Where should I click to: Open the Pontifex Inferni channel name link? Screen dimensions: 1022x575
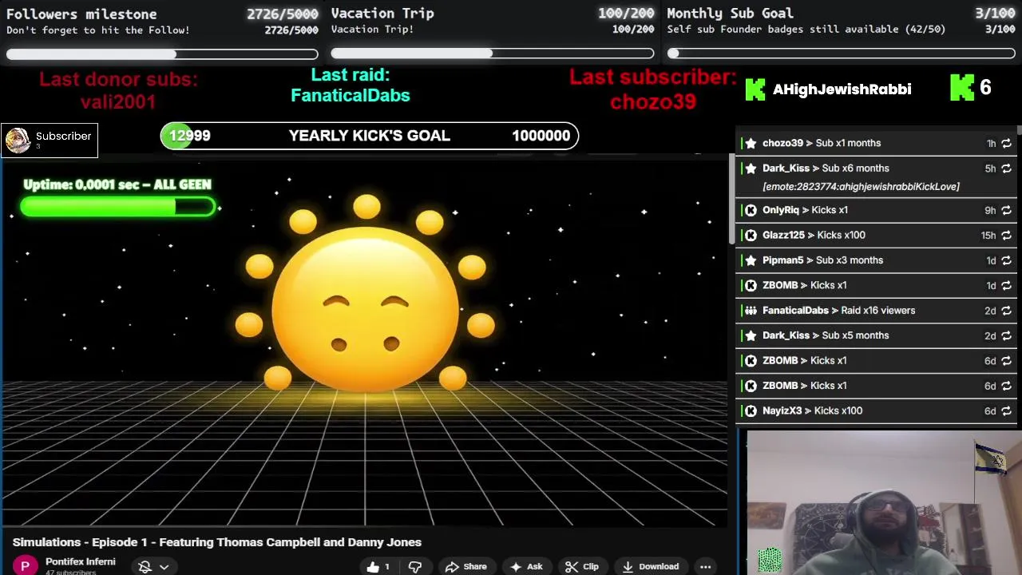[80, 561]
